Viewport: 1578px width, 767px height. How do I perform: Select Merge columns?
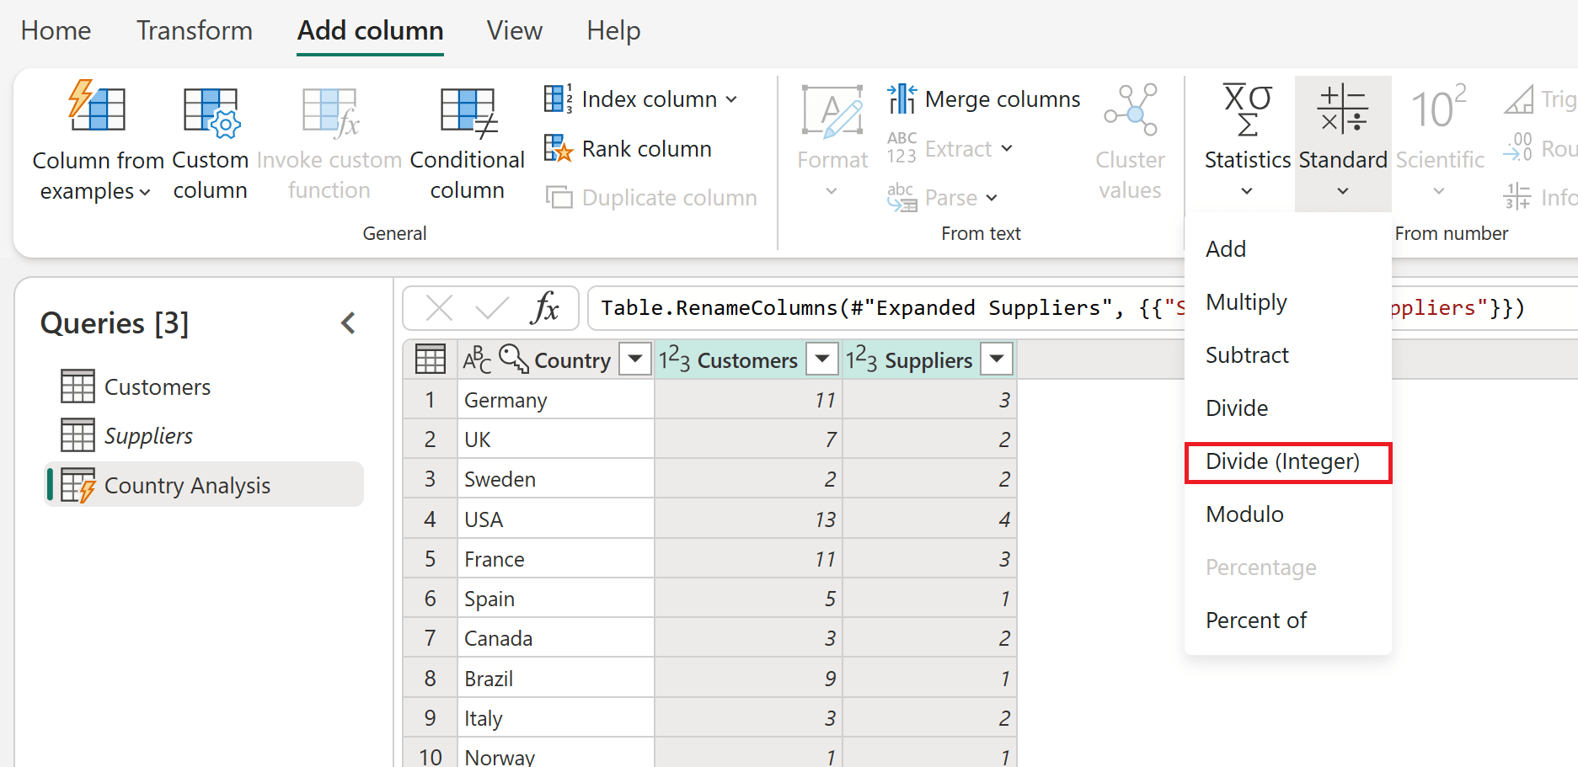point(984,99)
